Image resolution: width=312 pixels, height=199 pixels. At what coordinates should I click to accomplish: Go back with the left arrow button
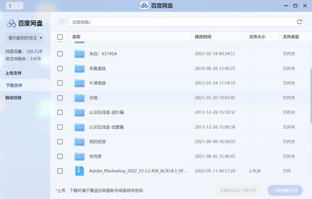(11, 6)
